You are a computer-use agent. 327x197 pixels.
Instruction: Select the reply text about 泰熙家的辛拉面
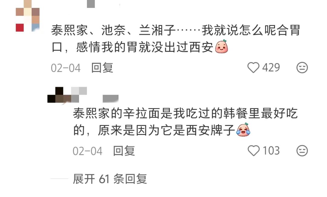pyautogui.click(x=185, y=122)
